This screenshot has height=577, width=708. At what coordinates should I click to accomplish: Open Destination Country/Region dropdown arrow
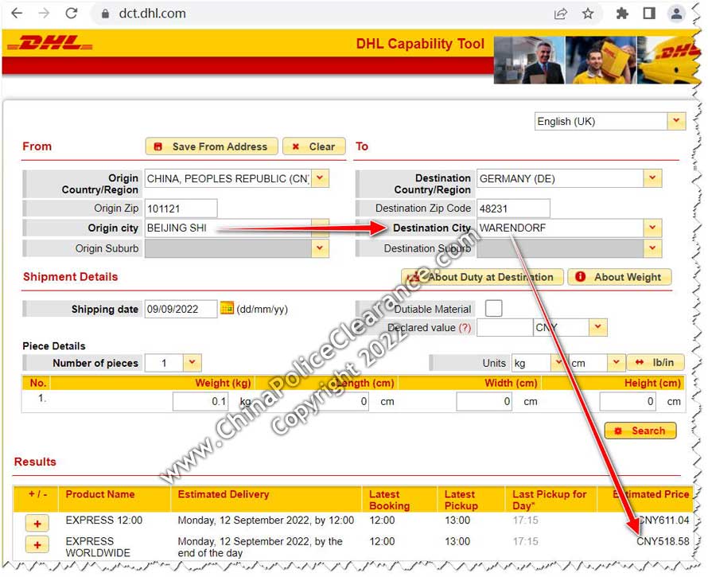point(652,178)
